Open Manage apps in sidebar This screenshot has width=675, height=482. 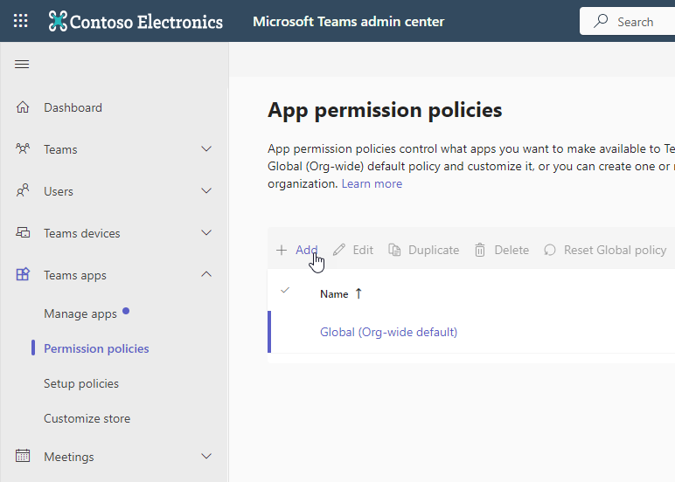[80, 313]
